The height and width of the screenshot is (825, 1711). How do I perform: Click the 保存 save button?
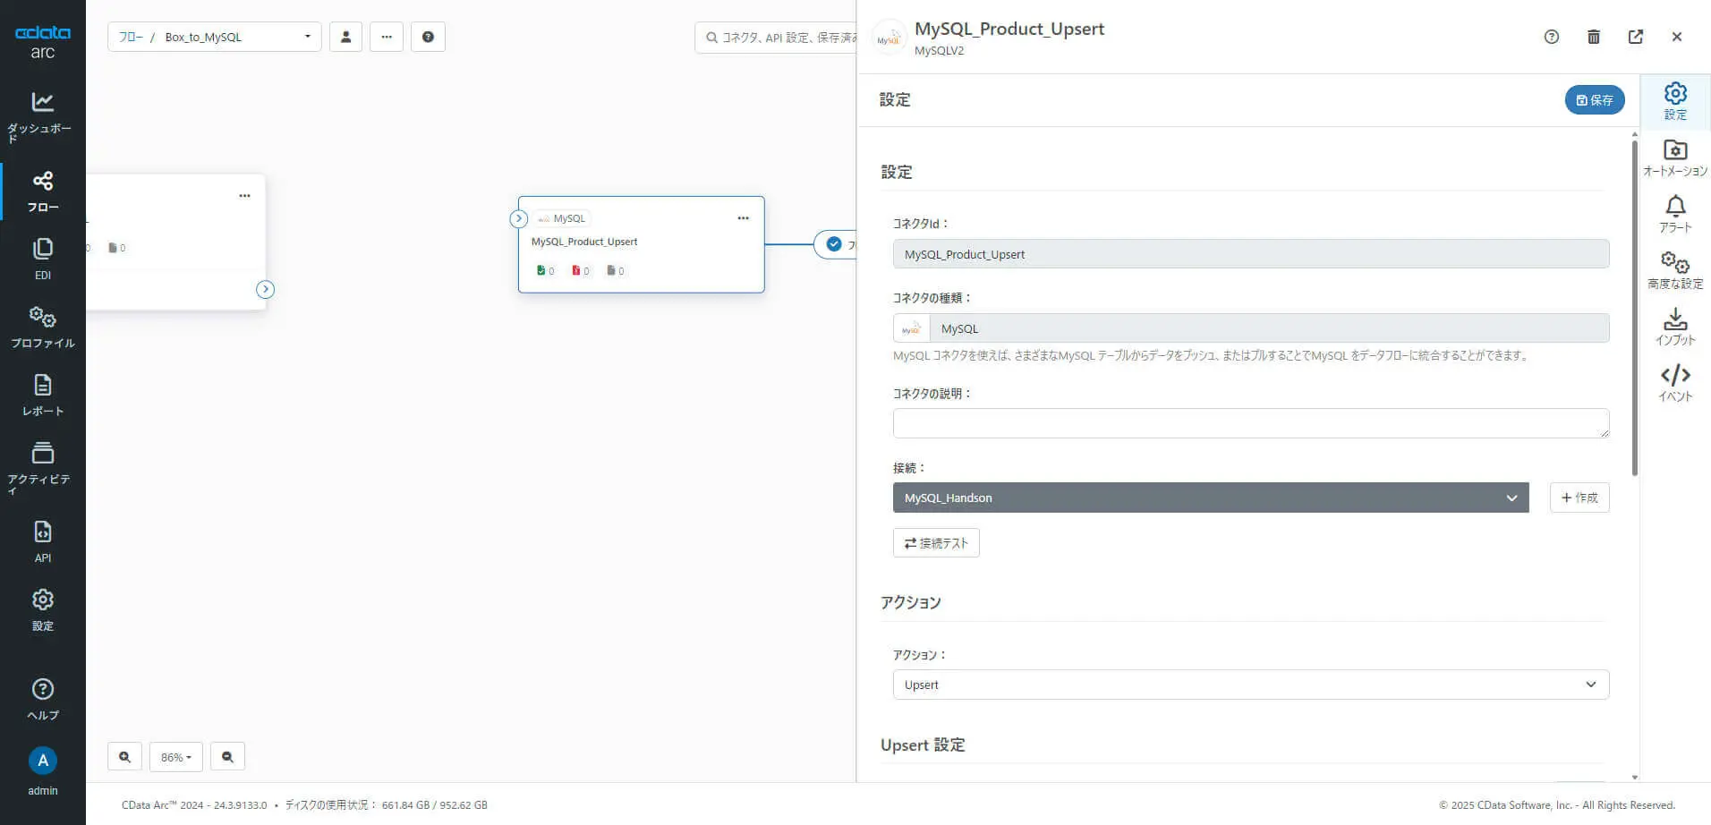coord(1594,100)
